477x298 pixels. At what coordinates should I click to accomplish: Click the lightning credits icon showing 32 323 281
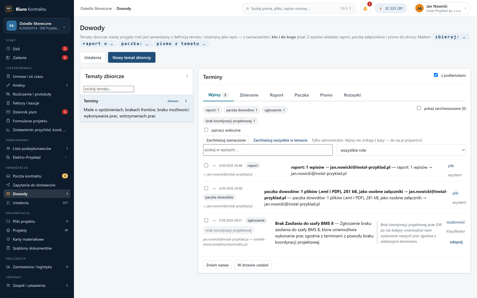[x=381, y=8]
